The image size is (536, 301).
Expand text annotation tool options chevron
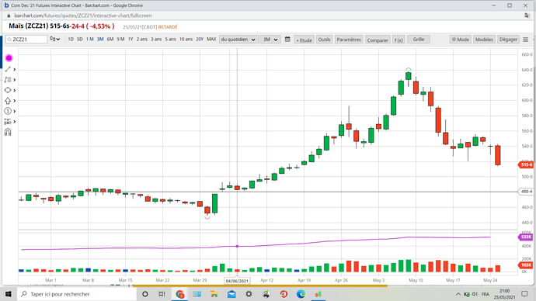[x=14, y=80]
